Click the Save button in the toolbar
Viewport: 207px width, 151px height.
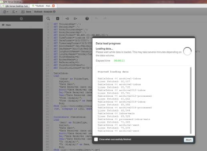coord(26,12)
